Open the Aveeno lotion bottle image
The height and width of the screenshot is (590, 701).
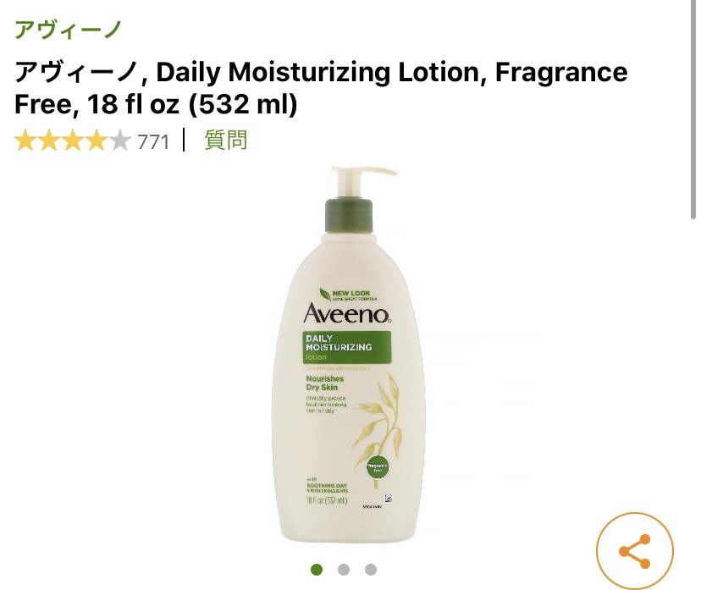(x=349, y=354)
